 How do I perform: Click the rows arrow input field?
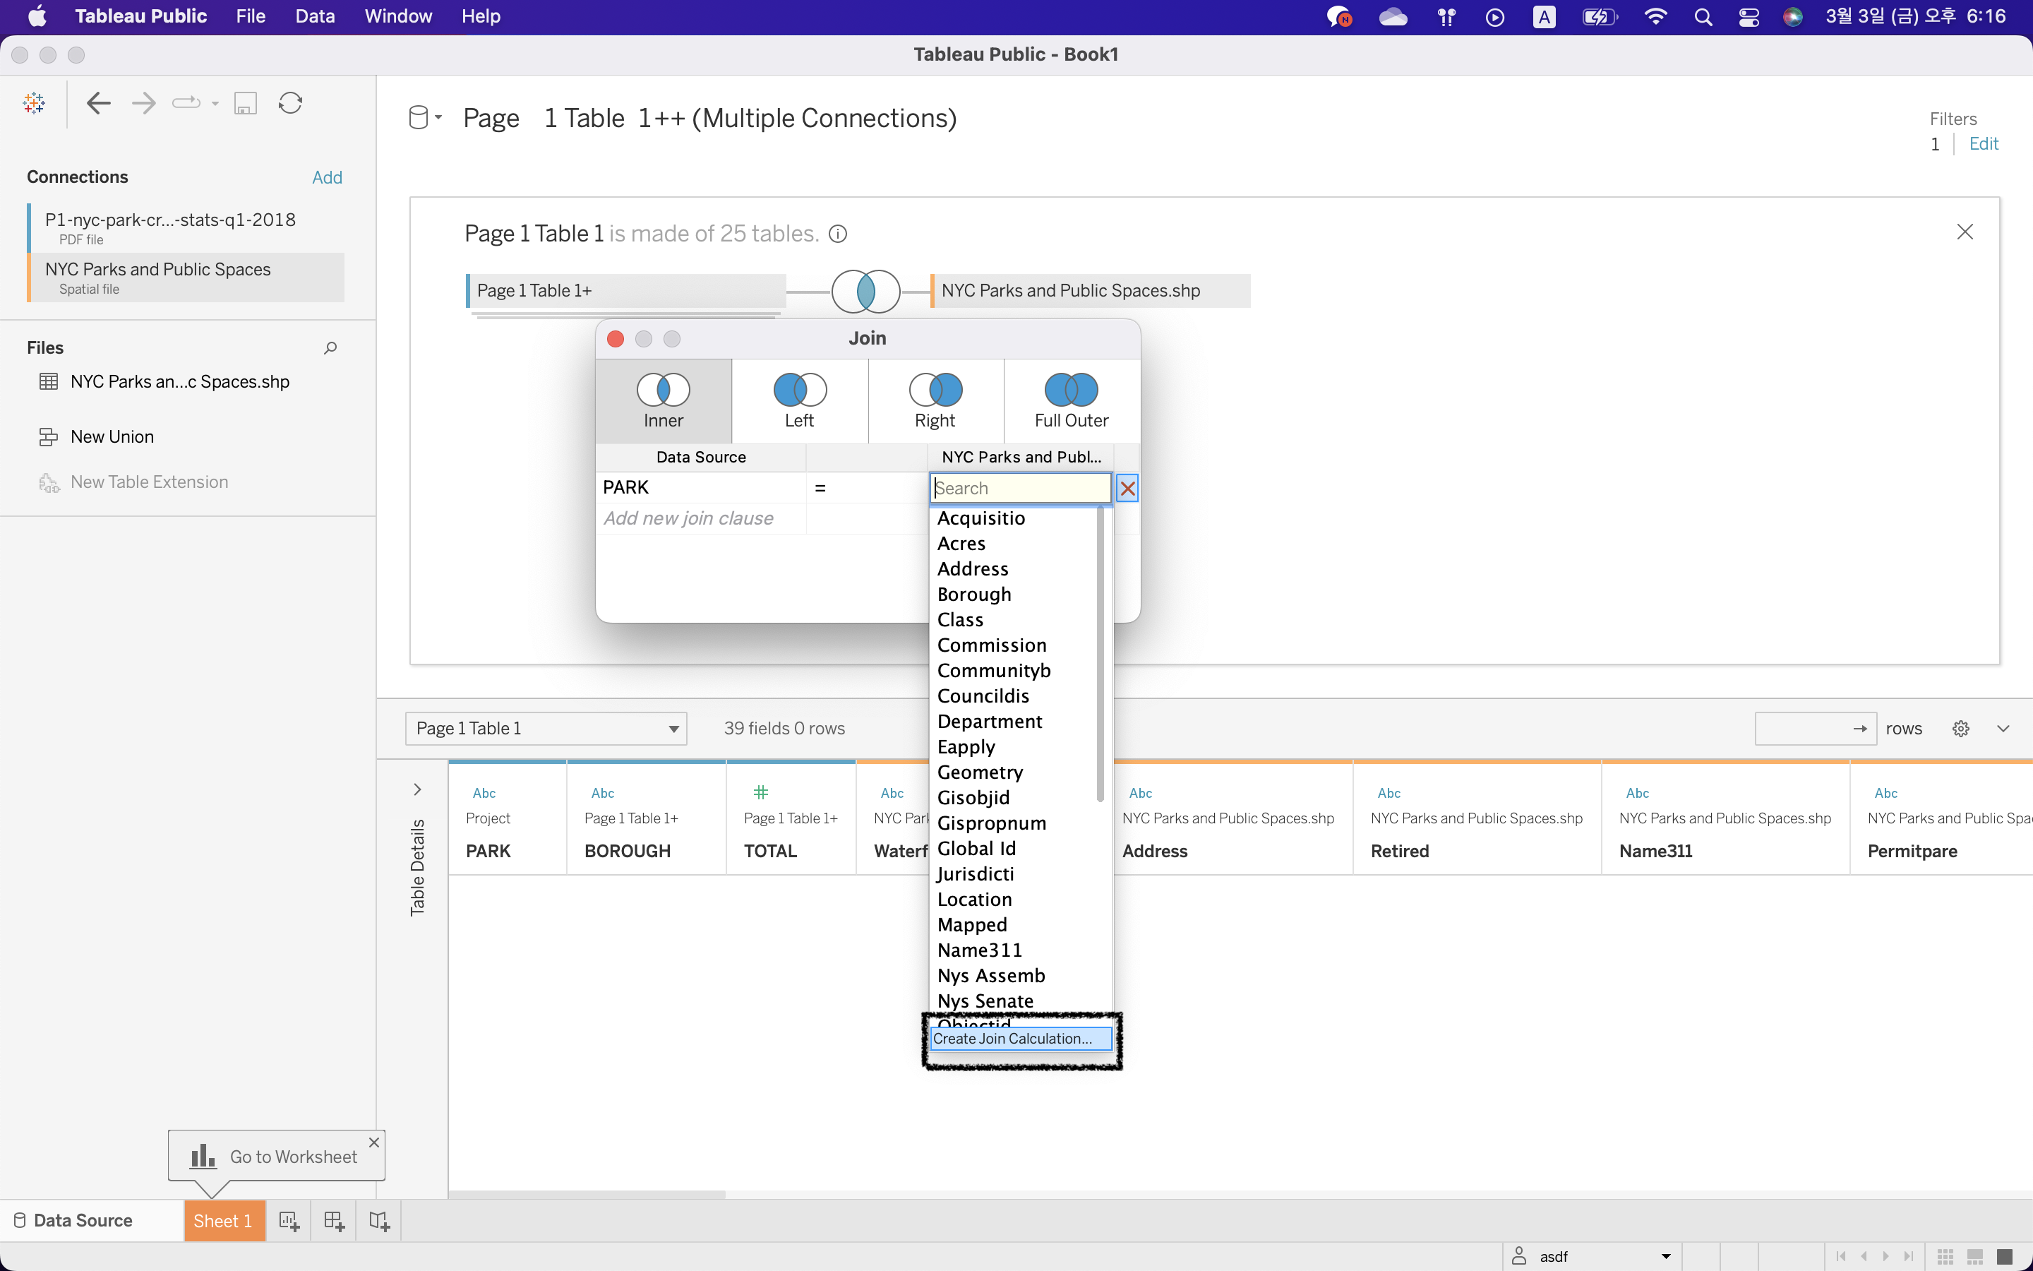pos(1816,728)
